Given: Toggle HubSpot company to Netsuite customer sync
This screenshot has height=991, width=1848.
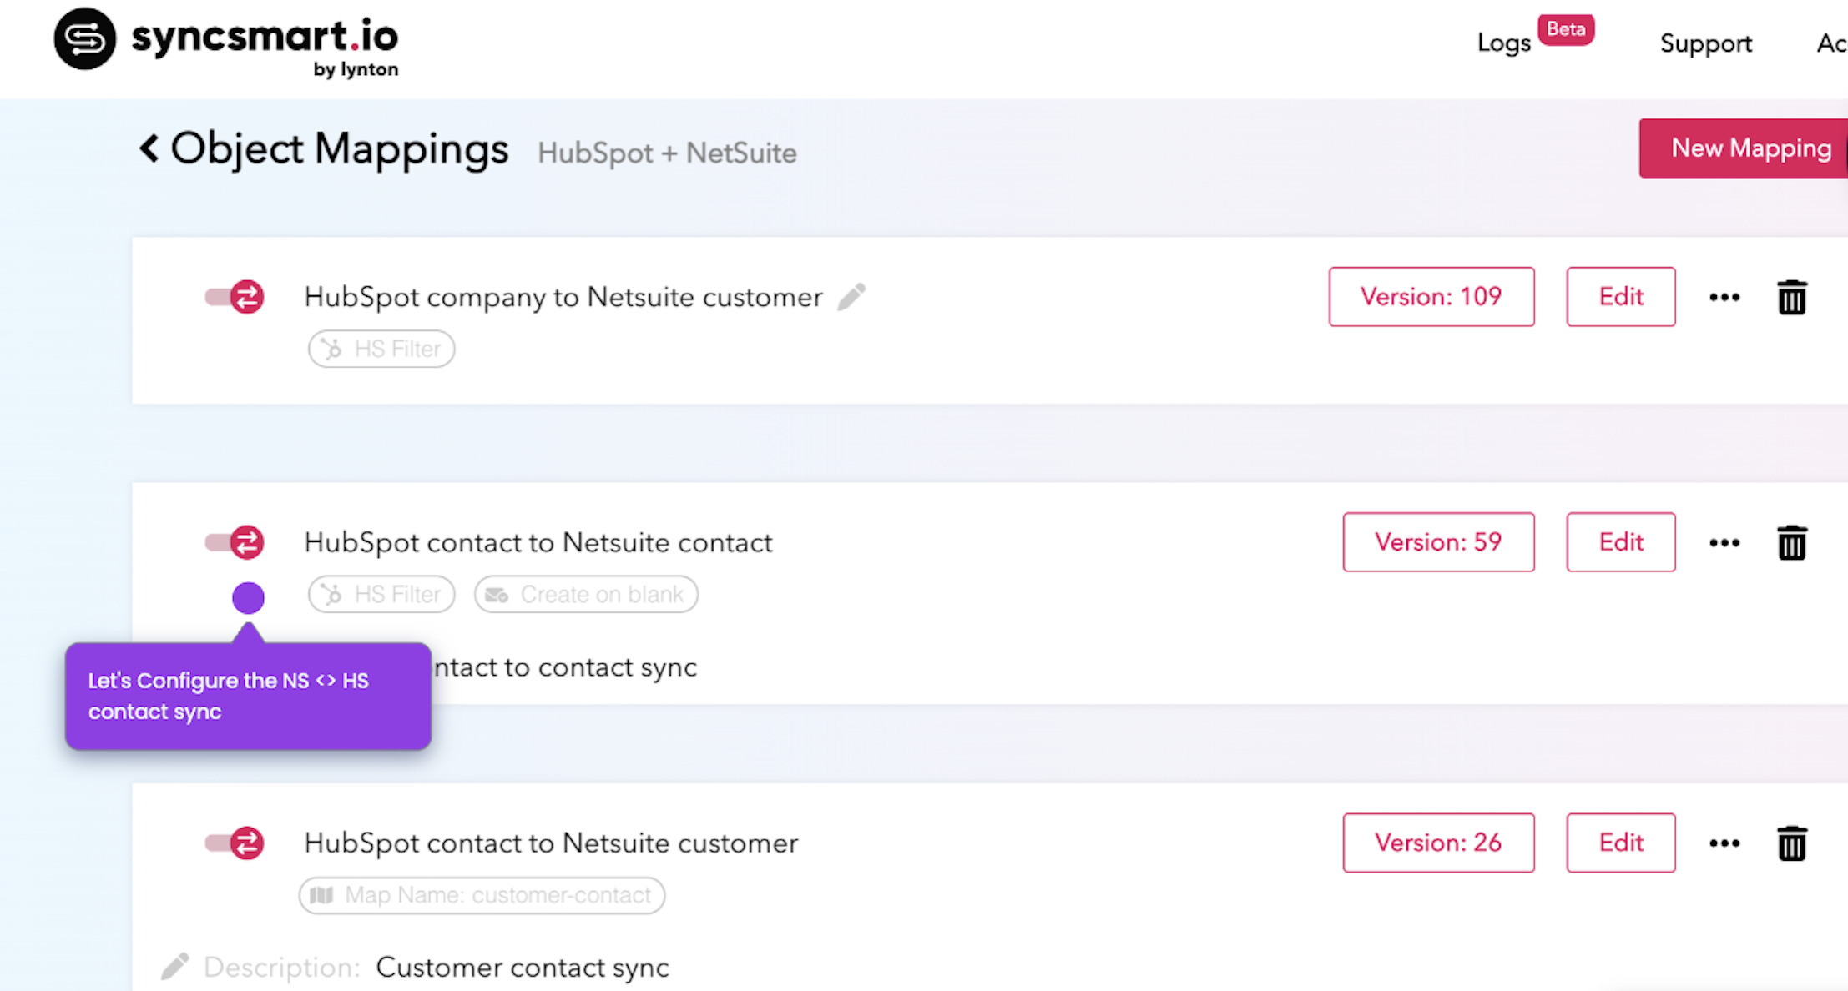Looking at the screenshot, I should coord(235,297).
